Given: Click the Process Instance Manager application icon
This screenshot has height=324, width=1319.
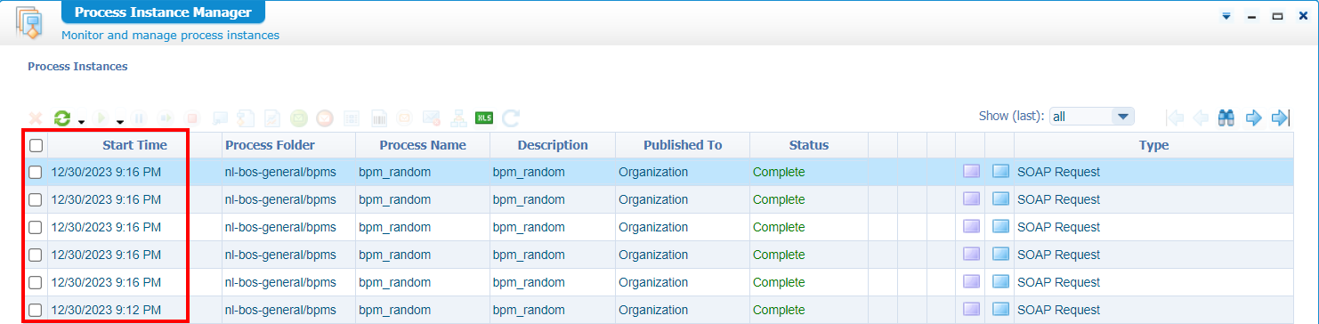Looking at the screenshot, I should click(x=30, y=22).
